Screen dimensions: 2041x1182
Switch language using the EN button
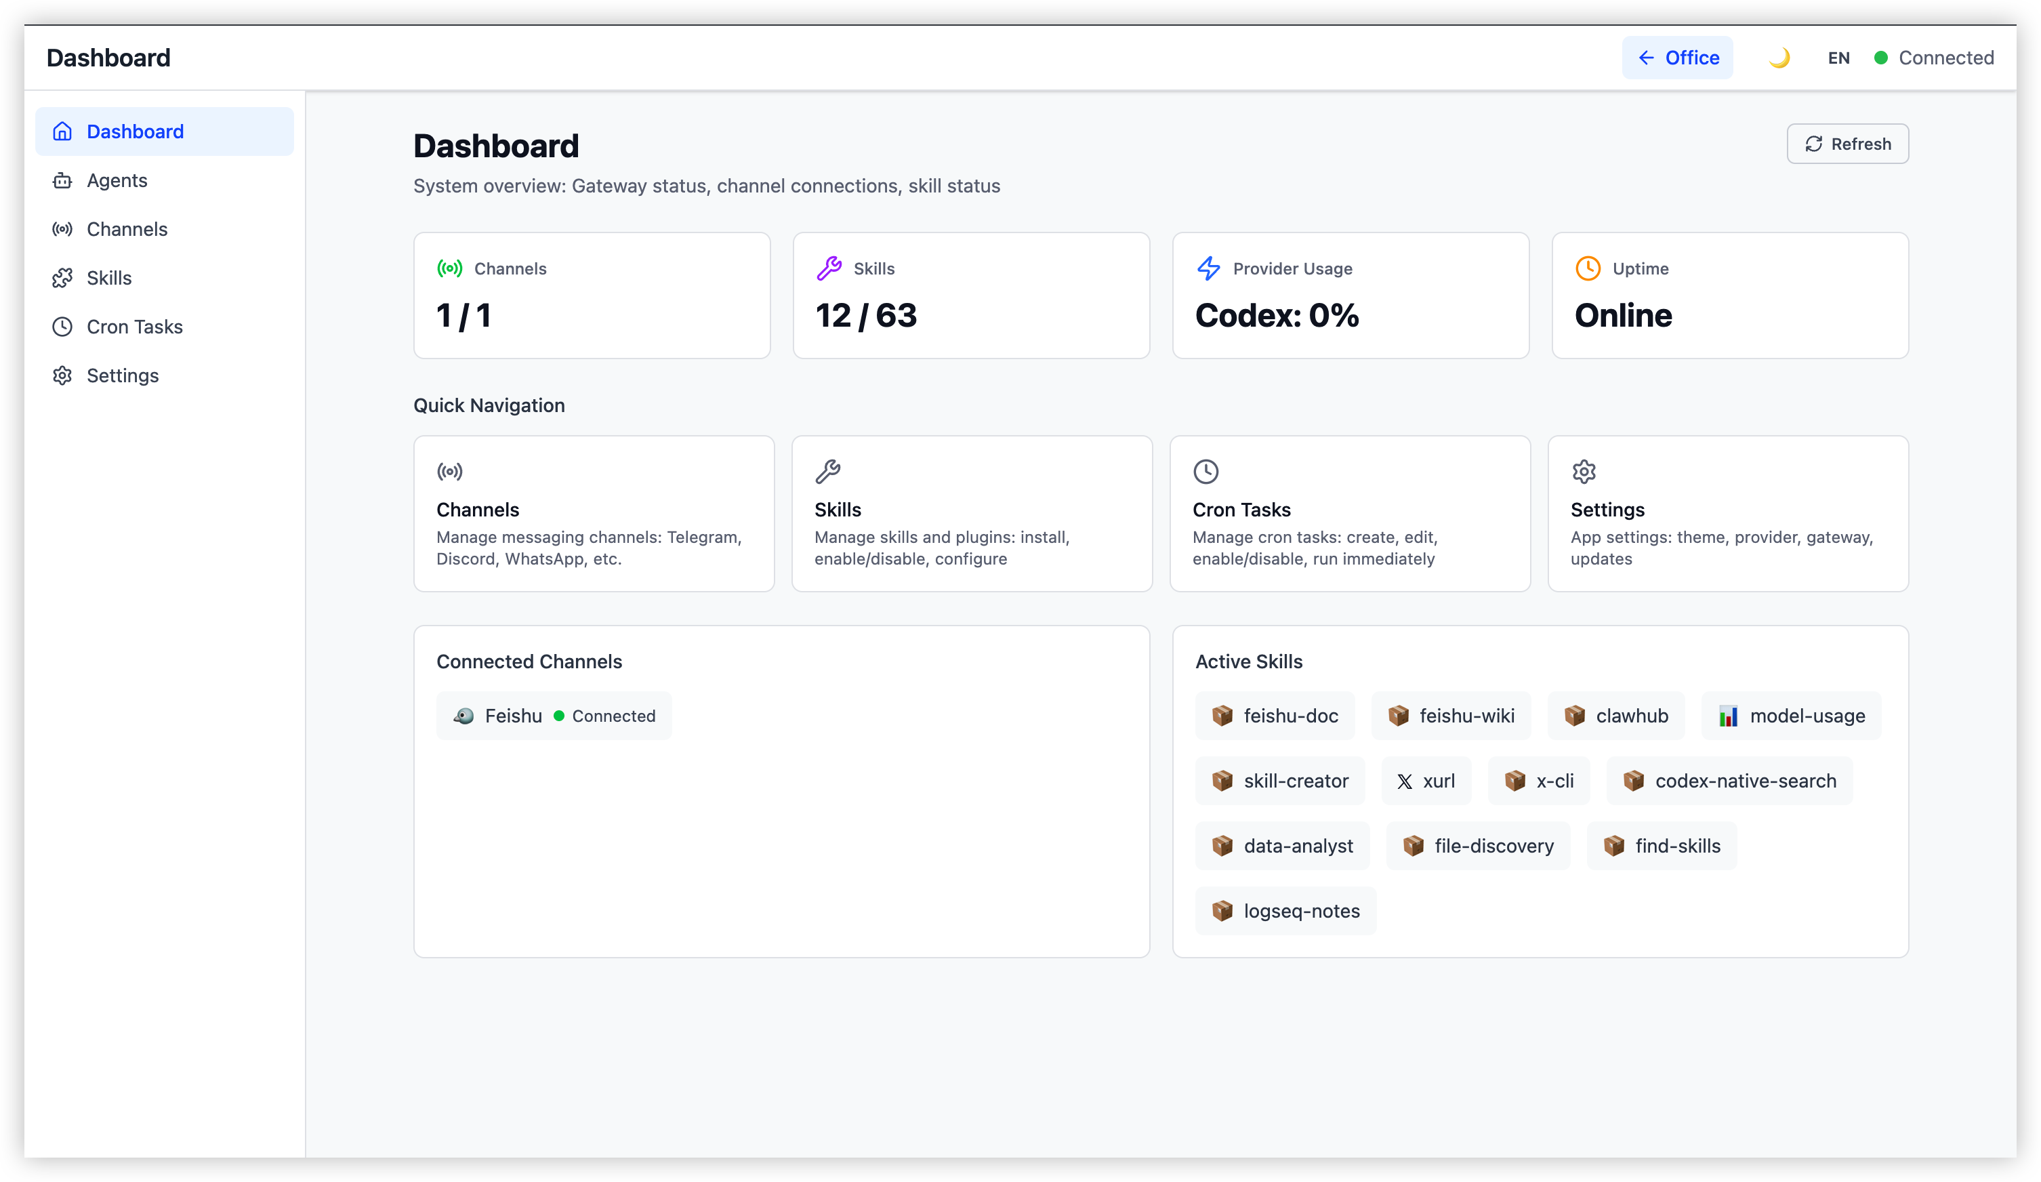click(x=1838, y=58)
